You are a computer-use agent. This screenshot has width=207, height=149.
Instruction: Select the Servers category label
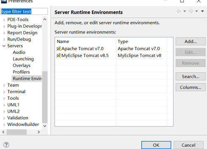click(x=15, y=46)
